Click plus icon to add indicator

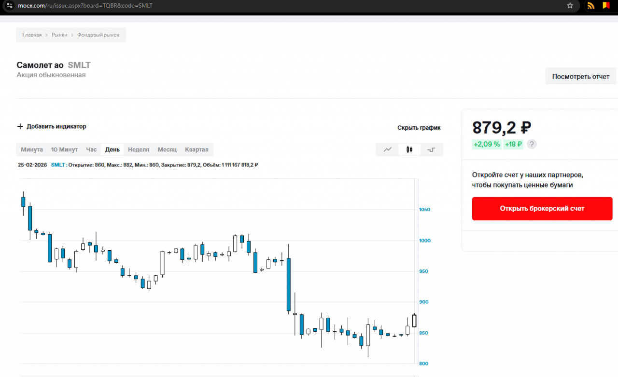[20, 126]
